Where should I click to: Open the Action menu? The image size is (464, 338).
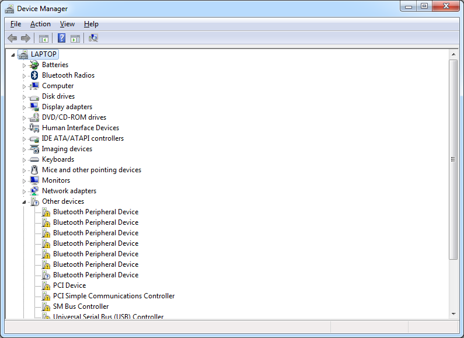(x=40, y=24)
